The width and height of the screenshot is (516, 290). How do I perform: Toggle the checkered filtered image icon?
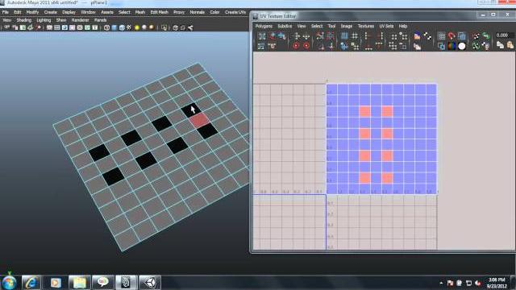[427, 36]
